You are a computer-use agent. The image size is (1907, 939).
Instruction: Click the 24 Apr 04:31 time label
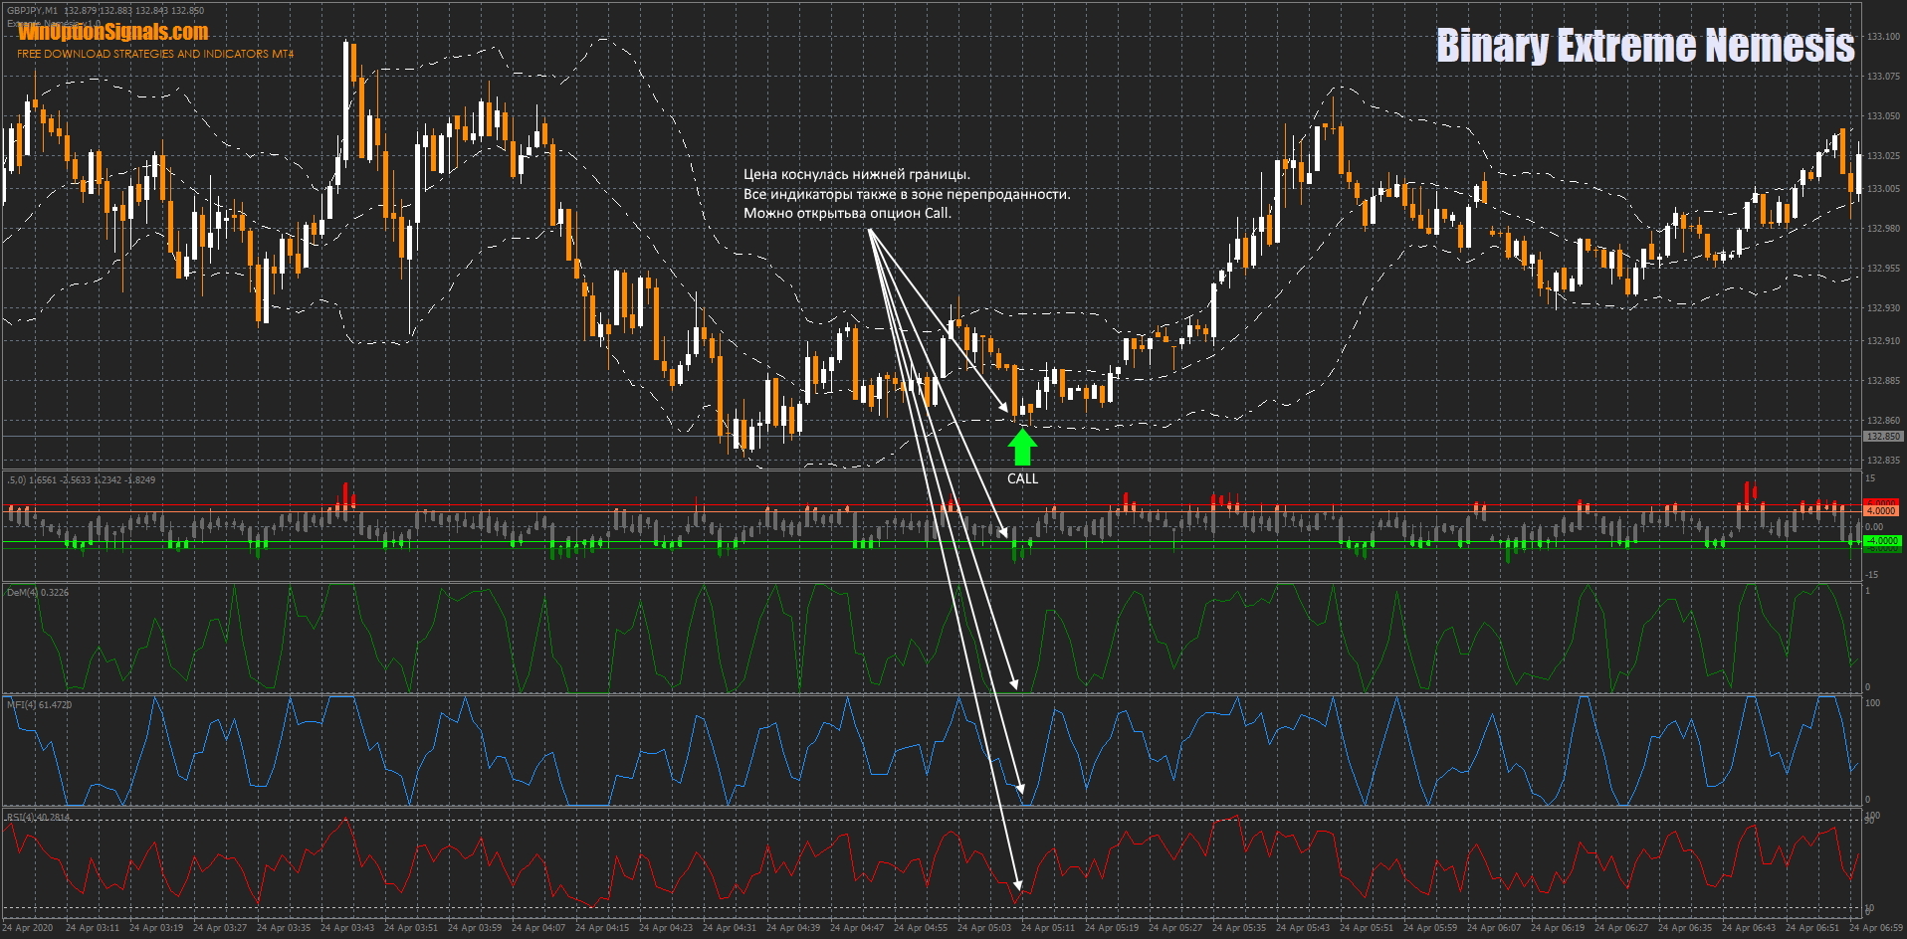[730, 928]
